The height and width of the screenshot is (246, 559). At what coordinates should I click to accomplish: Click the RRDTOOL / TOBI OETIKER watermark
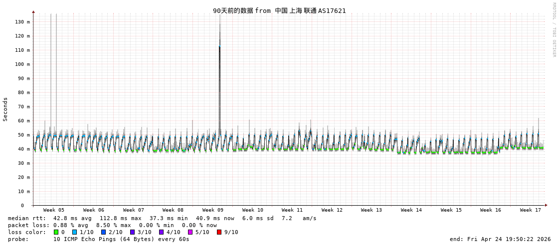(x=554, y=30)
